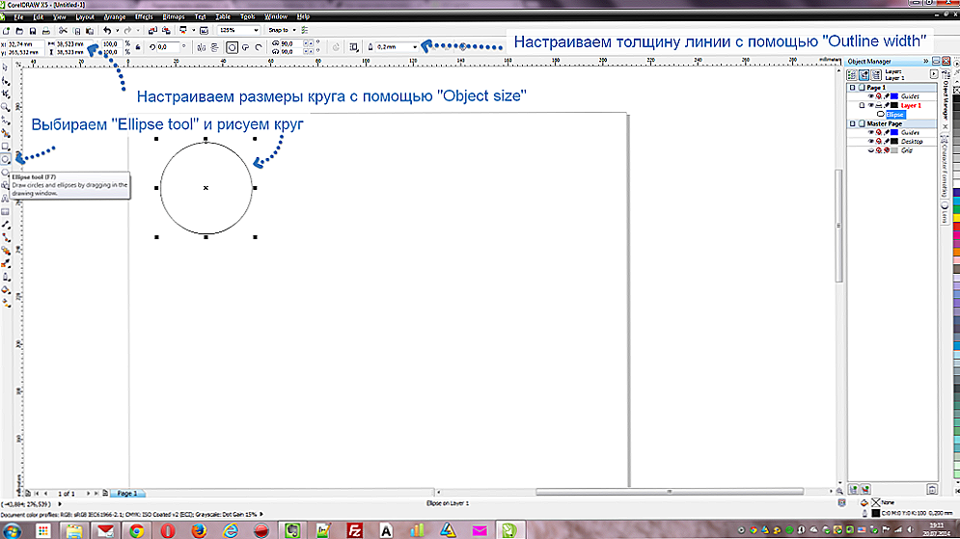Switch to the Page 1 tab
This screenshot has width=960, height=539.
pos(127,493)
